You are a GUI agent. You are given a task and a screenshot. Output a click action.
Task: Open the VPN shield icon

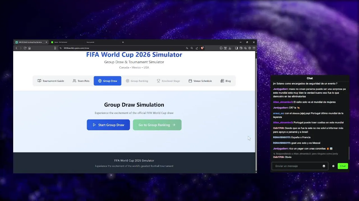tap(250, 48)
